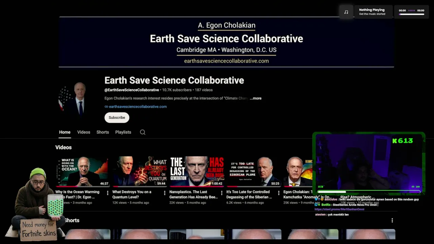The image size is (434, 244).
Task: Subscribe to the channel
Action: [117, 118]
